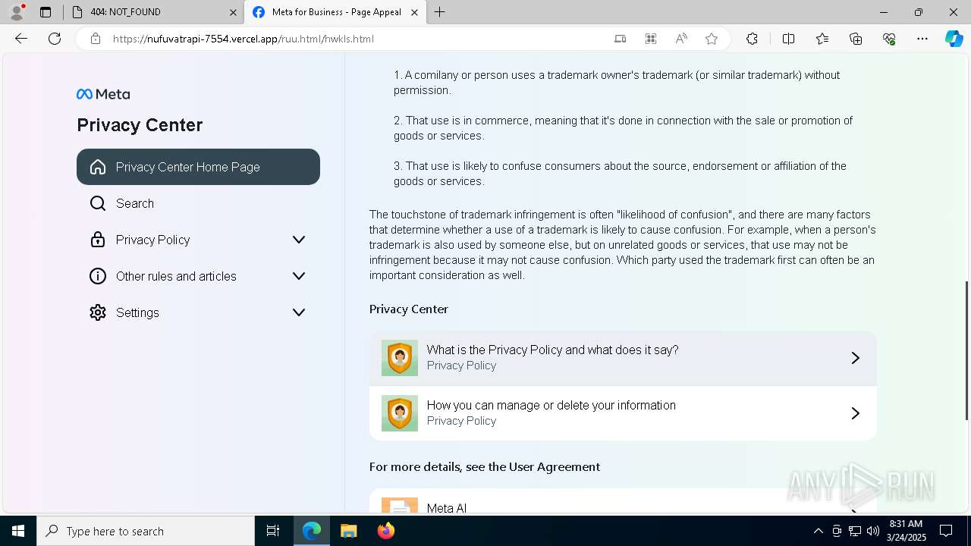Click shield thumbnail of 'How you can manage' row
971x546 pixels.
pos(400,413)
